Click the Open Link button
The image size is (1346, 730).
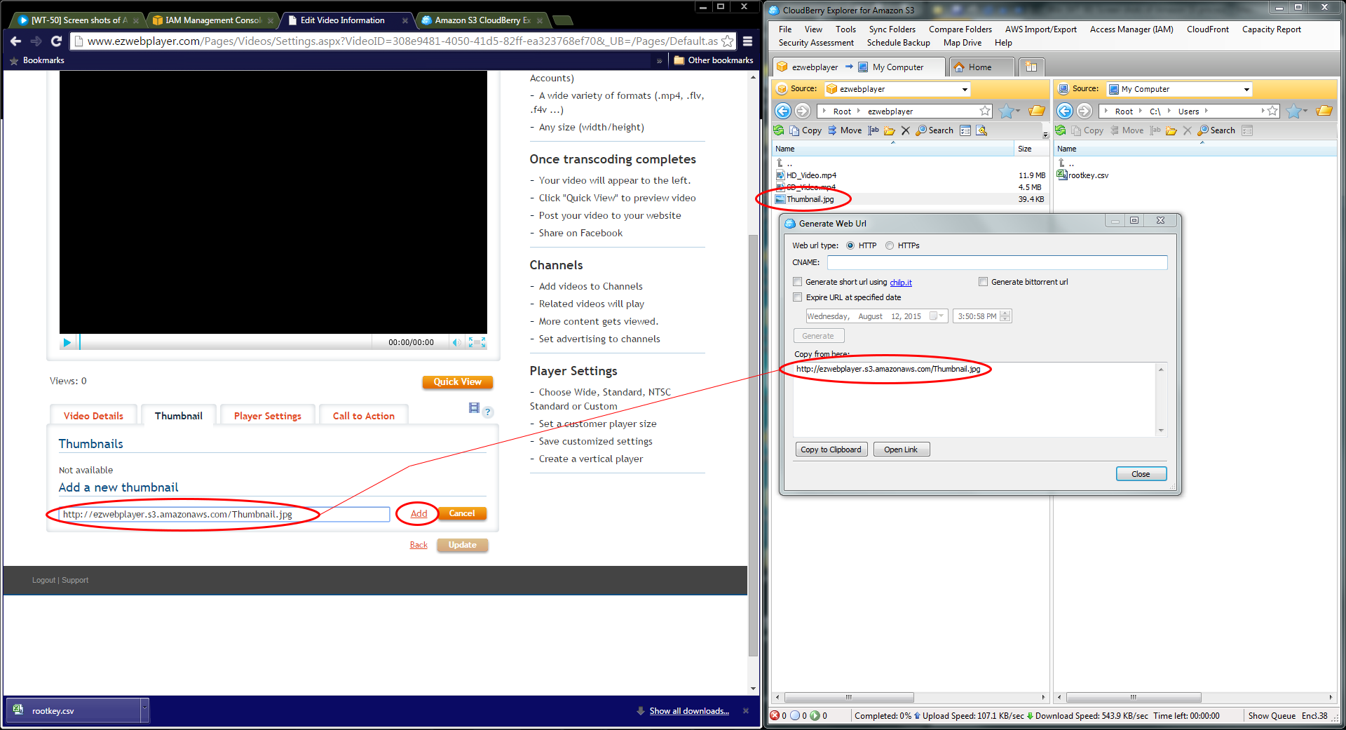point(902,450)
